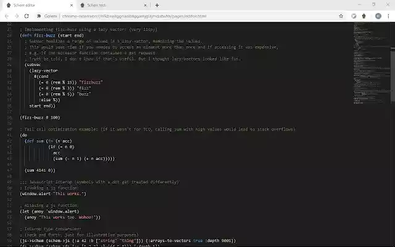This screenshot has width=395, height=247.
Task: Click the "(= 0 (rem % 5))" buzz line
Action: pos(65,94)
